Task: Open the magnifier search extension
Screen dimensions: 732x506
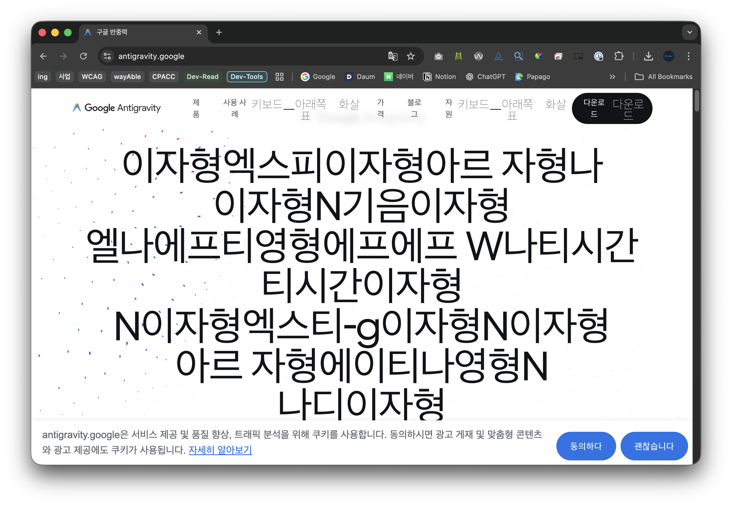Action: 518,56
